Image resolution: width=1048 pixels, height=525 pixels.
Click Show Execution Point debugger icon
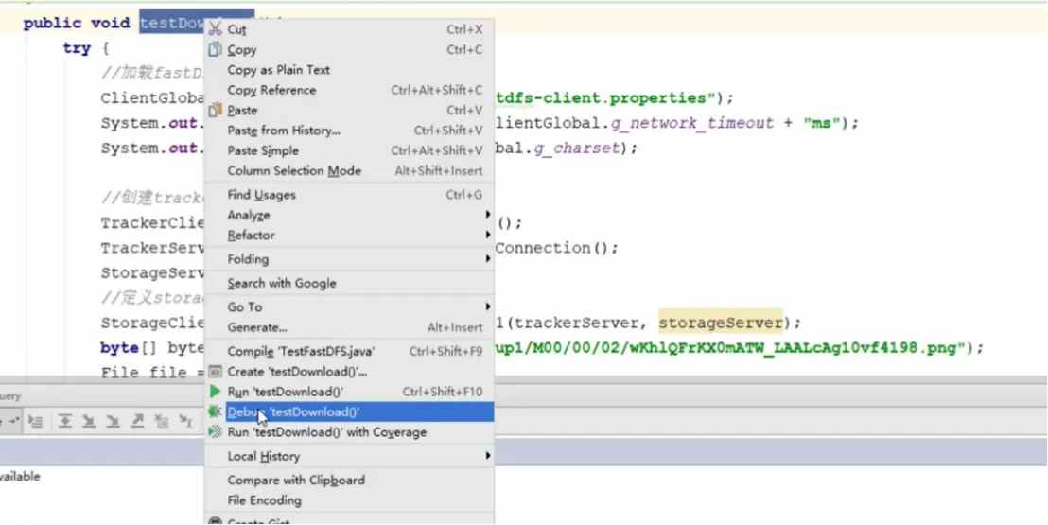34,421
